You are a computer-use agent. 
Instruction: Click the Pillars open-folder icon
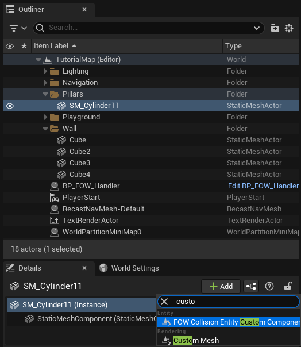(55, 94)
